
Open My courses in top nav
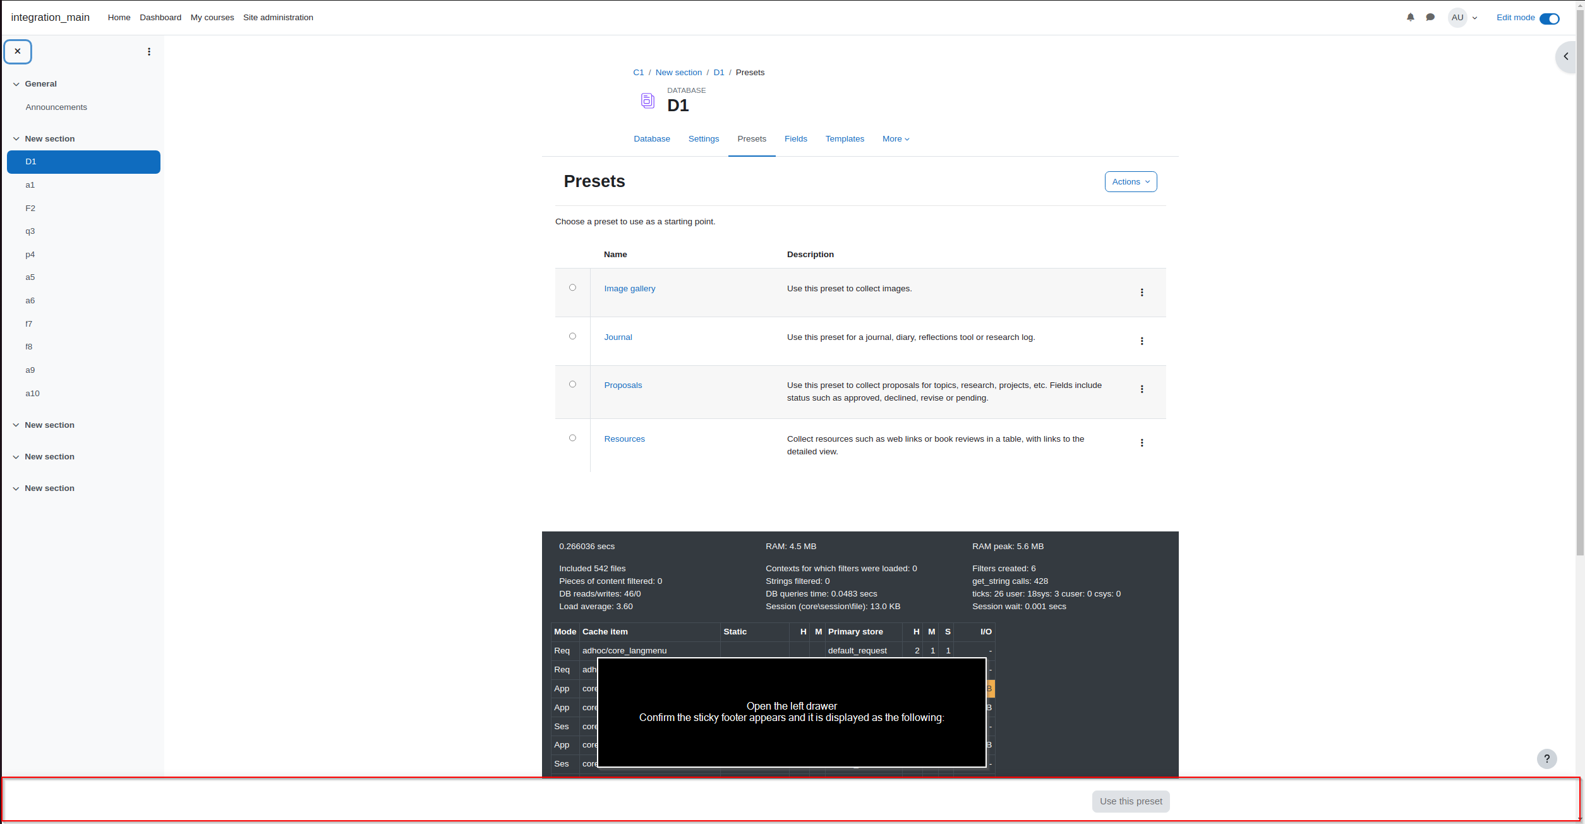point(212,18)
